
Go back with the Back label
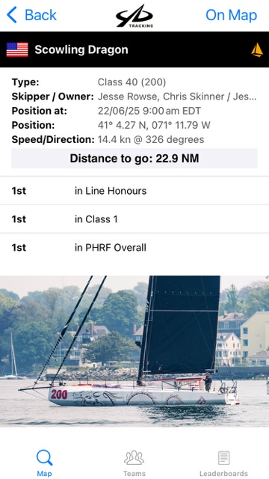tap(40, 15)
